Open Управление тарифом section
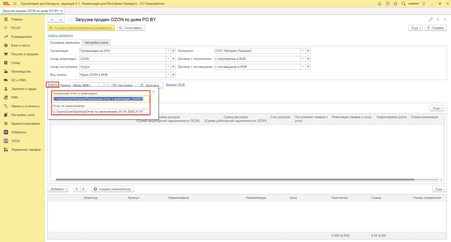The width and height of the screenshot is (451, 242). click(x=26, y=150)
